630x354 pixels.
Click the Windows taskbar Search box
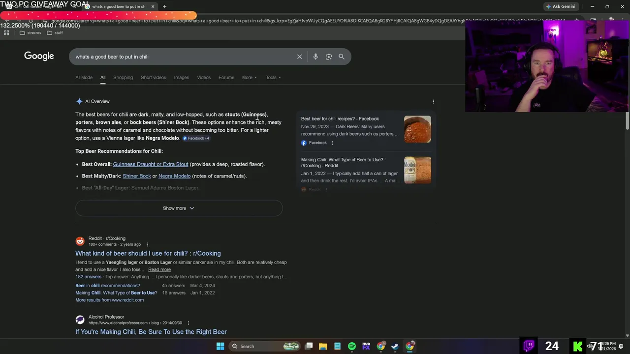click(x=266, y=346)
